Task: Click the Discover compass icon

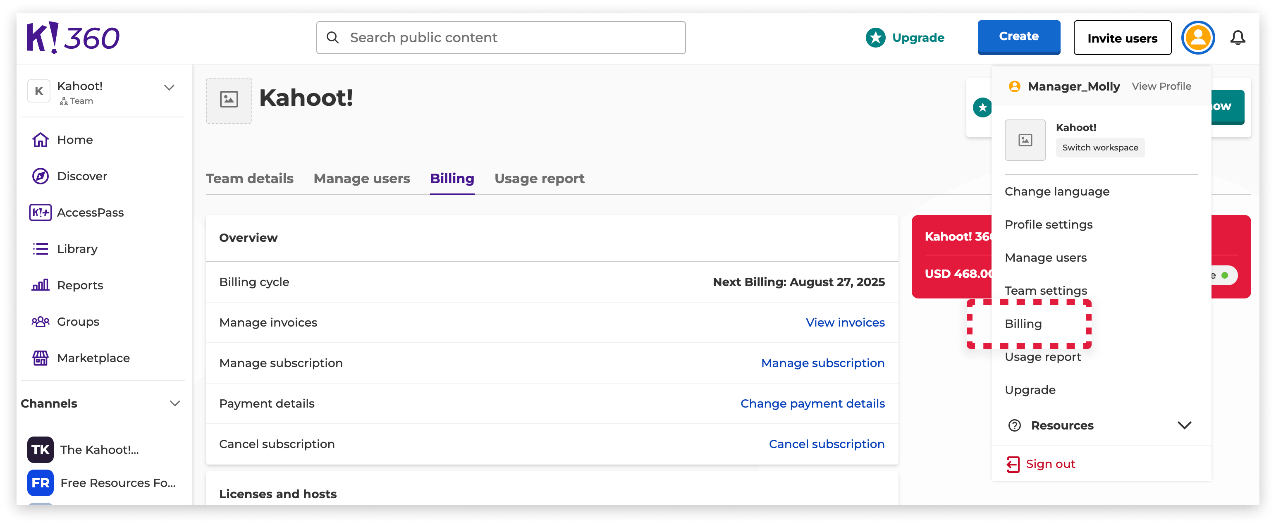Action: [40, 177]
